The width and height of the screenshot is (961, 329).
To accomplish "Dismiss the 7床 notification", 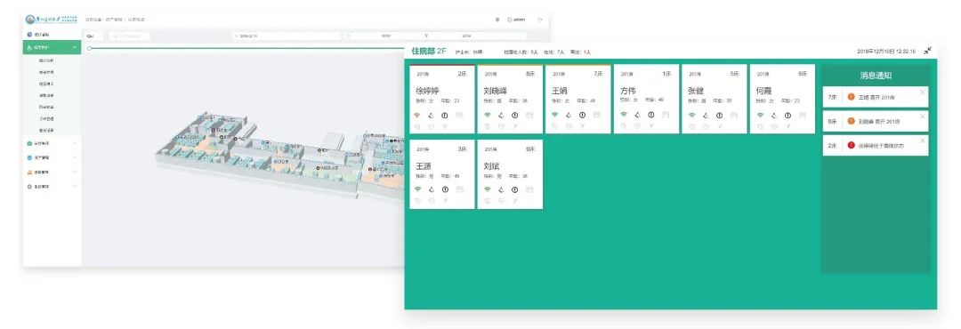I will [x=923, y=92].
